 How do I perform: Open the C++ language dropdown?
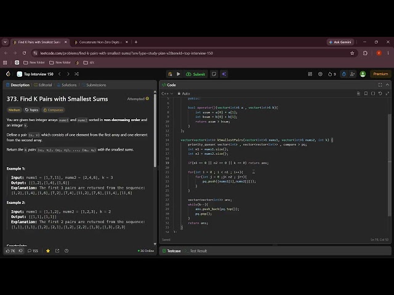167,93
